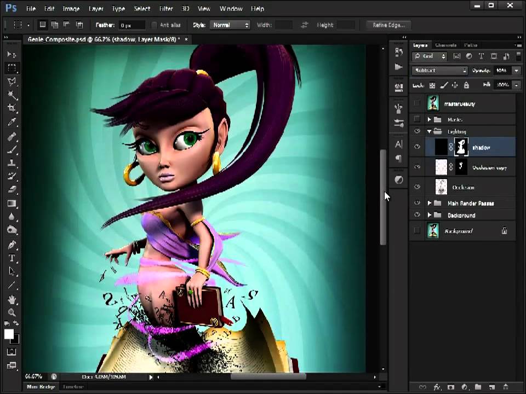The image size is (526, 394).
Task: Hide the Background group folder
Action: [x=417, y=215]
